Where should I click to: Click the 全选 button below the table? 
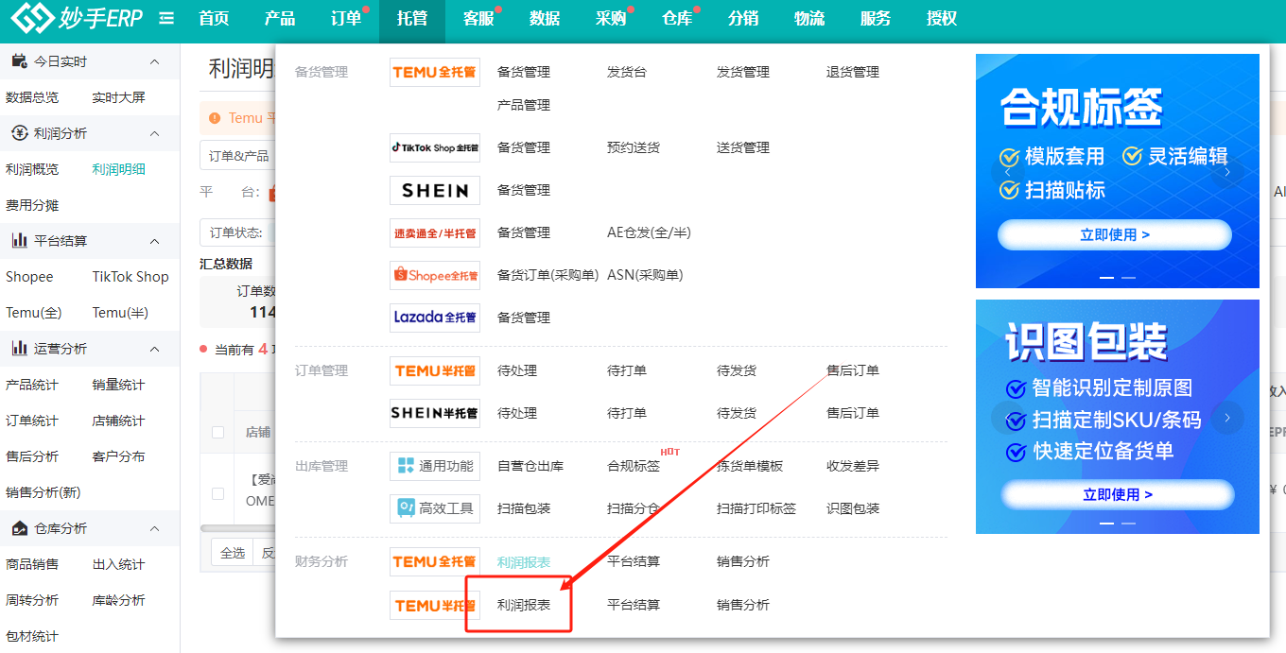(x=233, y=553)
